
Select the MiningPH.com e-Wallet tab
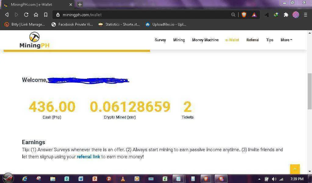pyautogui.click(x=38, y=4)
